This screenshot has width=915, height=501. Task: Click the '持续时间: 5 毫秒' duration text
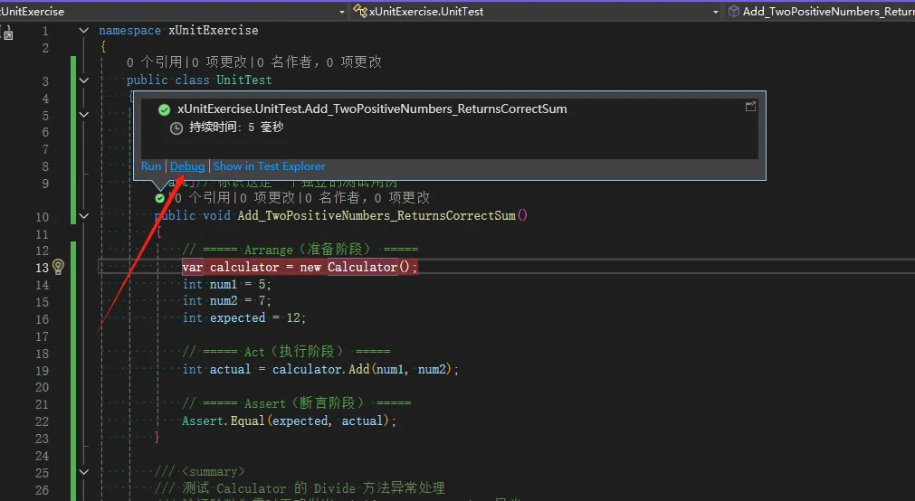pos(236,128)
